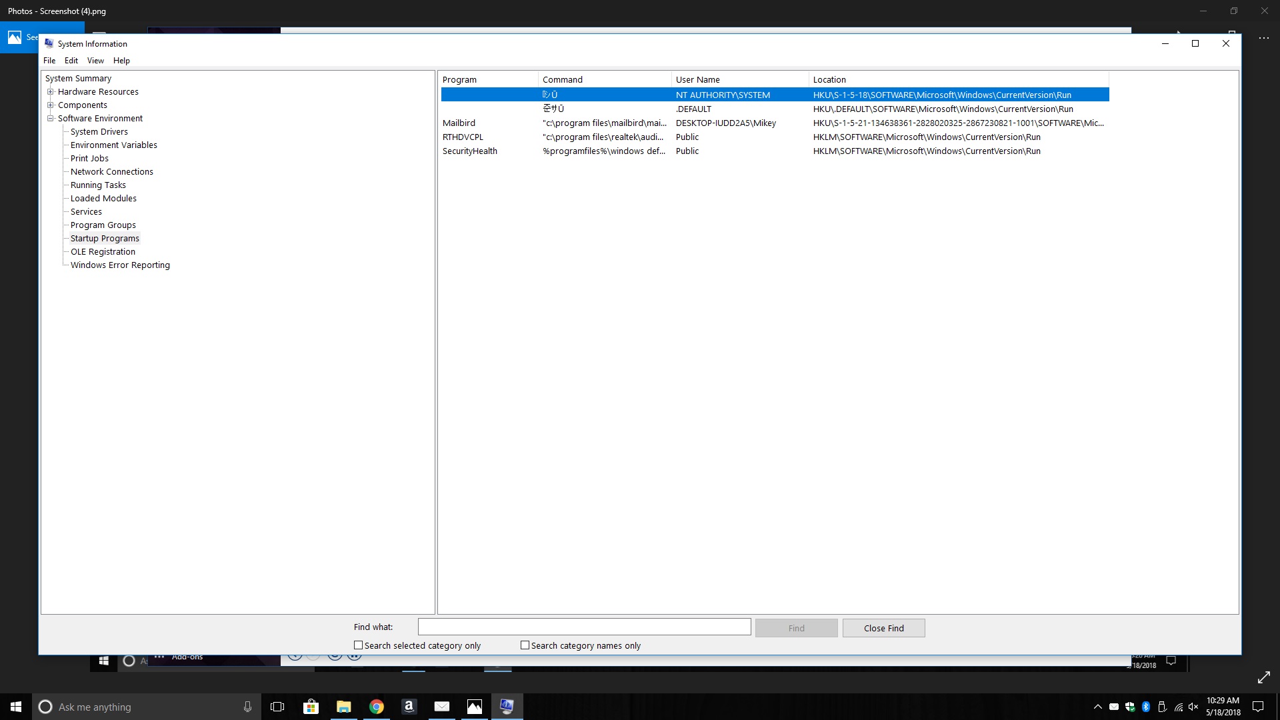Enable Search selected category only
This screenshot has width=1280, height=720.
click(359, 645)
